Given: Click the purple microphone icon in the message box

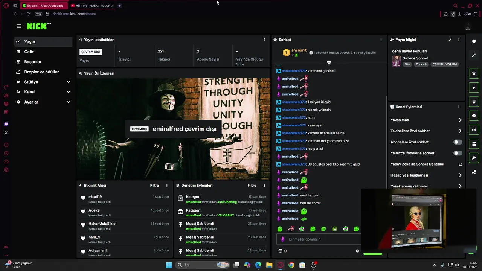Looking at the screenshot, I should tap(283, 239).
